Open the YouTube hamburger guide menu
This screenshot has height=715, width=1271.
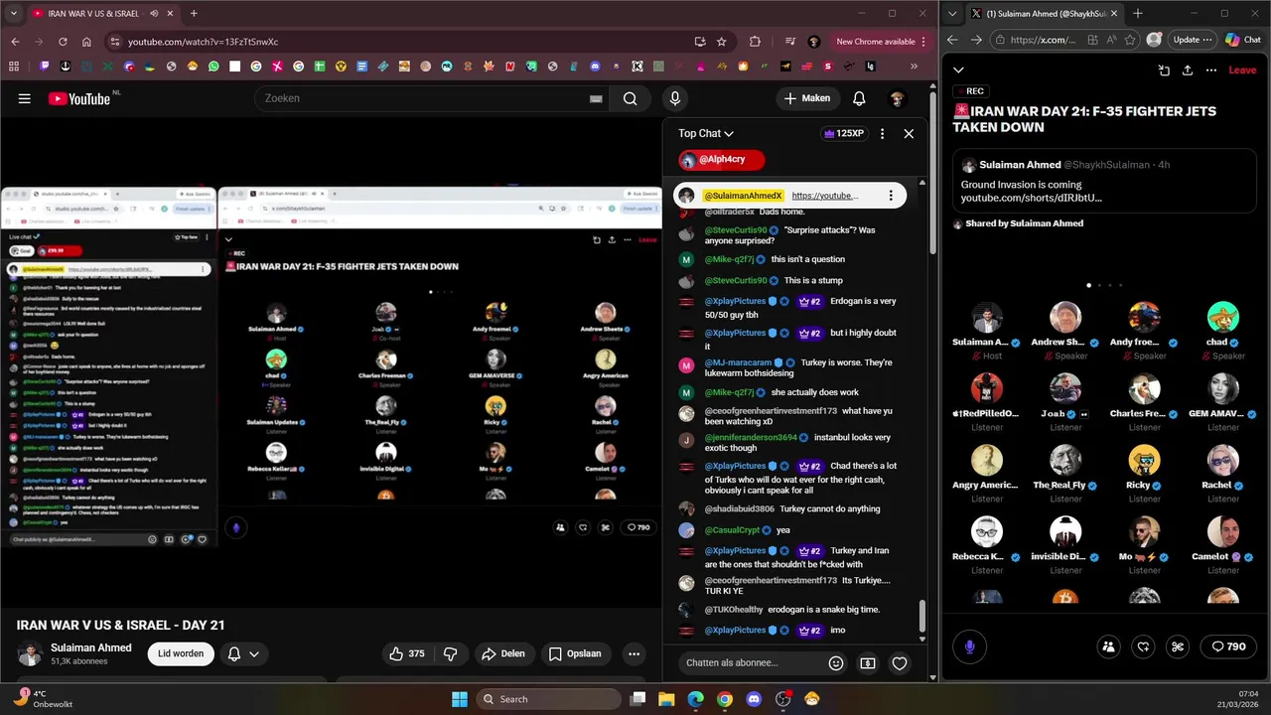tap(25, 98)
